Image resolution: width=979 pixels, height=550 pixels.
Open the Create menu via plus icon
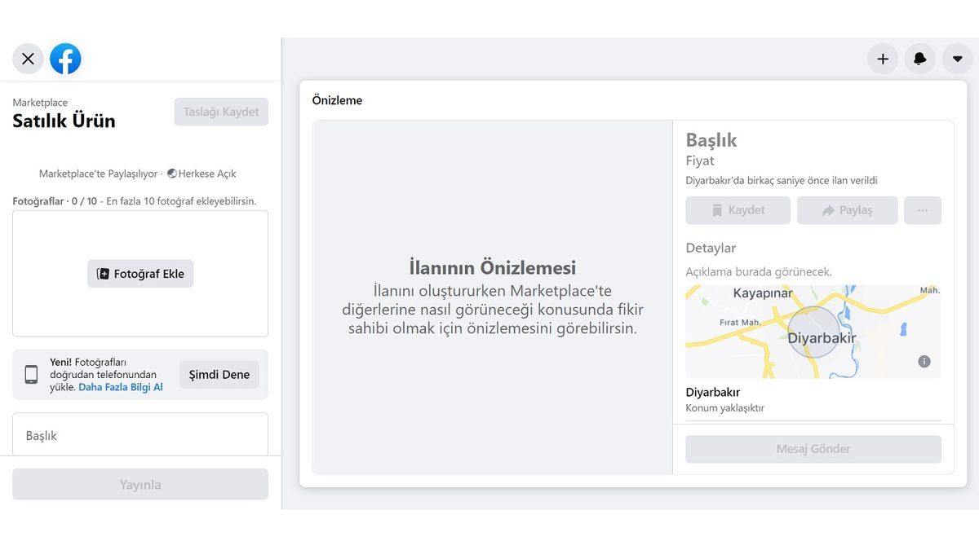click(x=883, y=59)
